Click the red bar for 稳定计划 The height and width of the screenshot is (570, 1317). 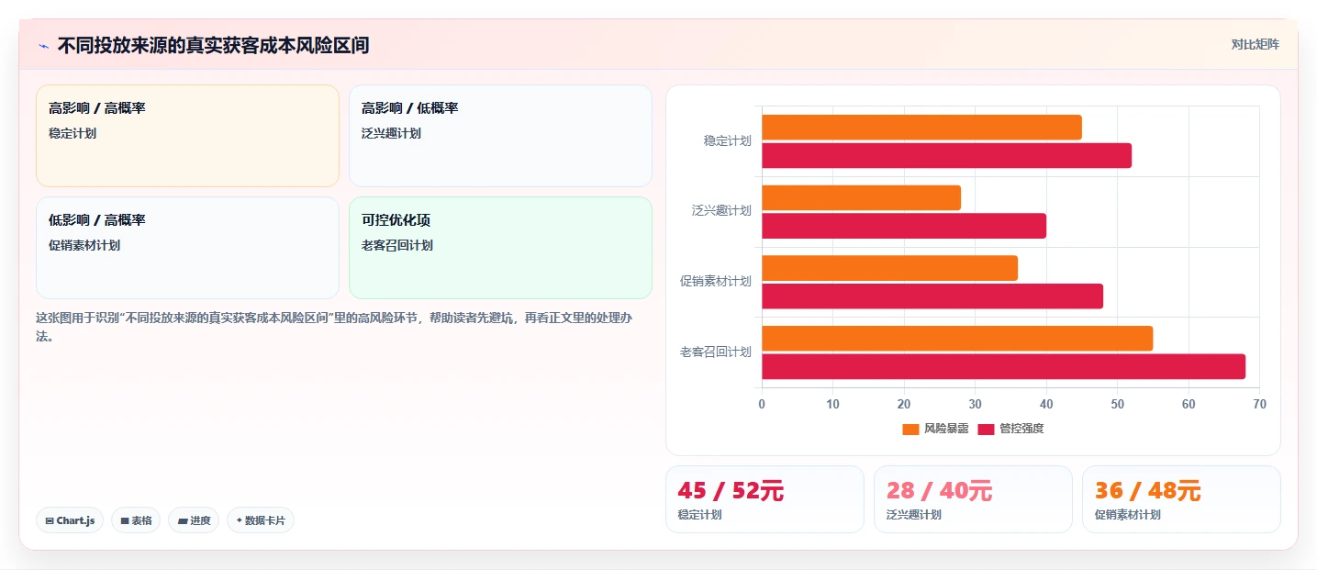coord(946,155)
